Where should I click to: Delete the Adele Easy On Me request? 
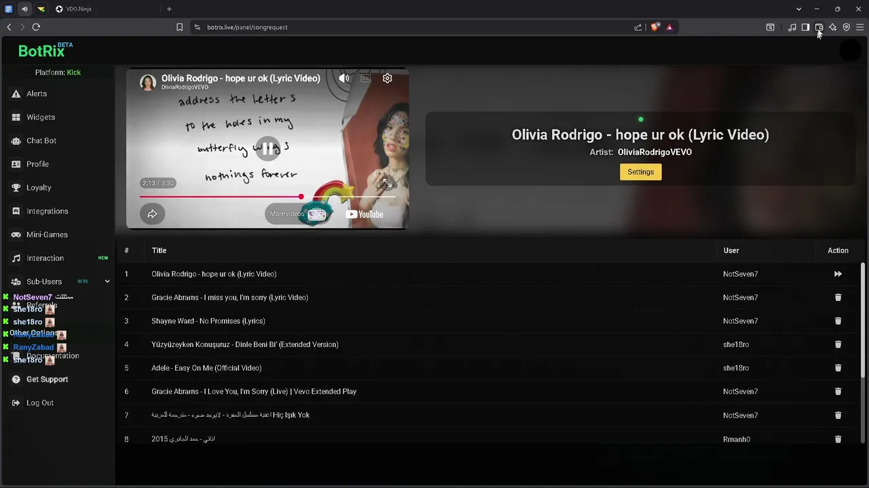[x=838, y=368]
